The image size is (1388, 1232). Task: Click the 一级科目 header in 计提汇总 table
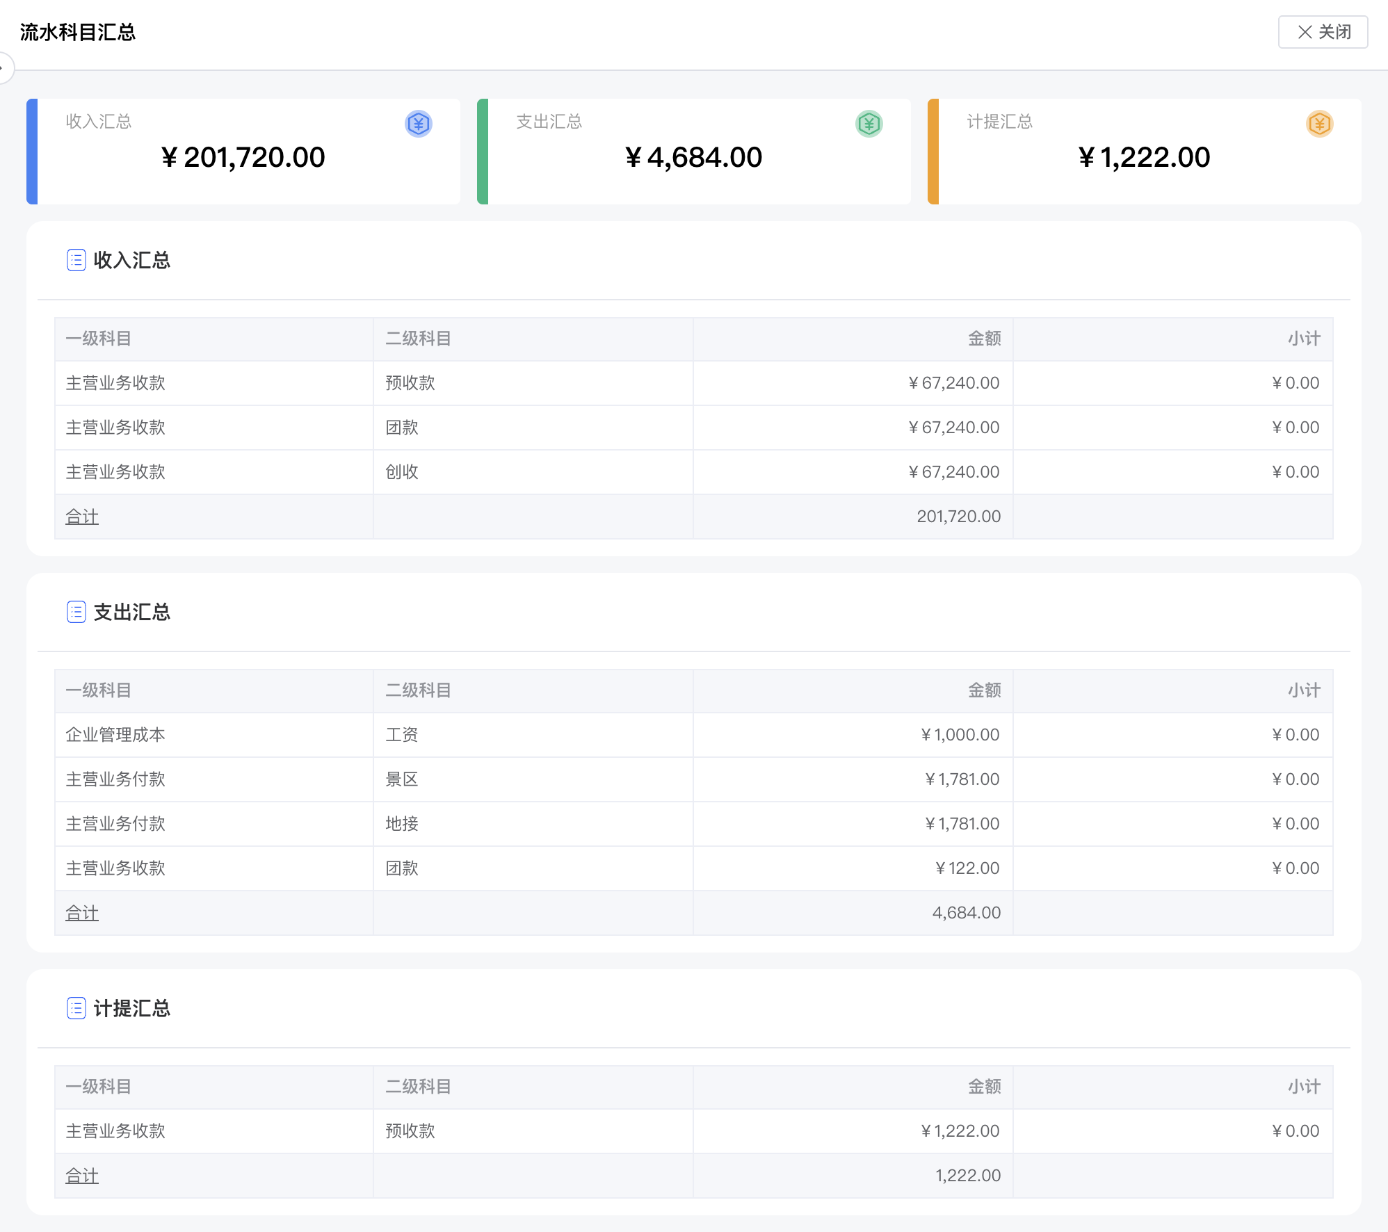[x=98, y=1087]
